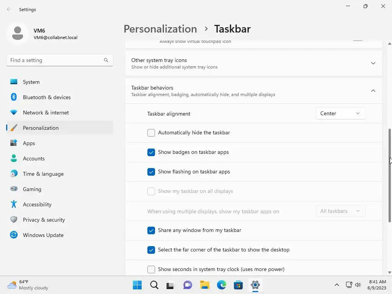392x294 pixels.
Task: Click the vertical scrollbar thumb
Action: [x=389, y=175]
